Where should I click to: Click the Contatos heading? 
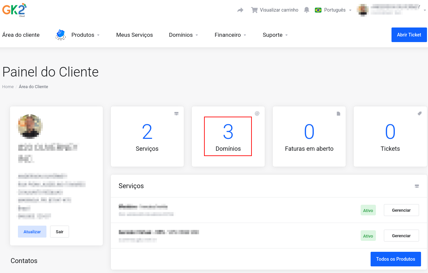click(24, 261)
